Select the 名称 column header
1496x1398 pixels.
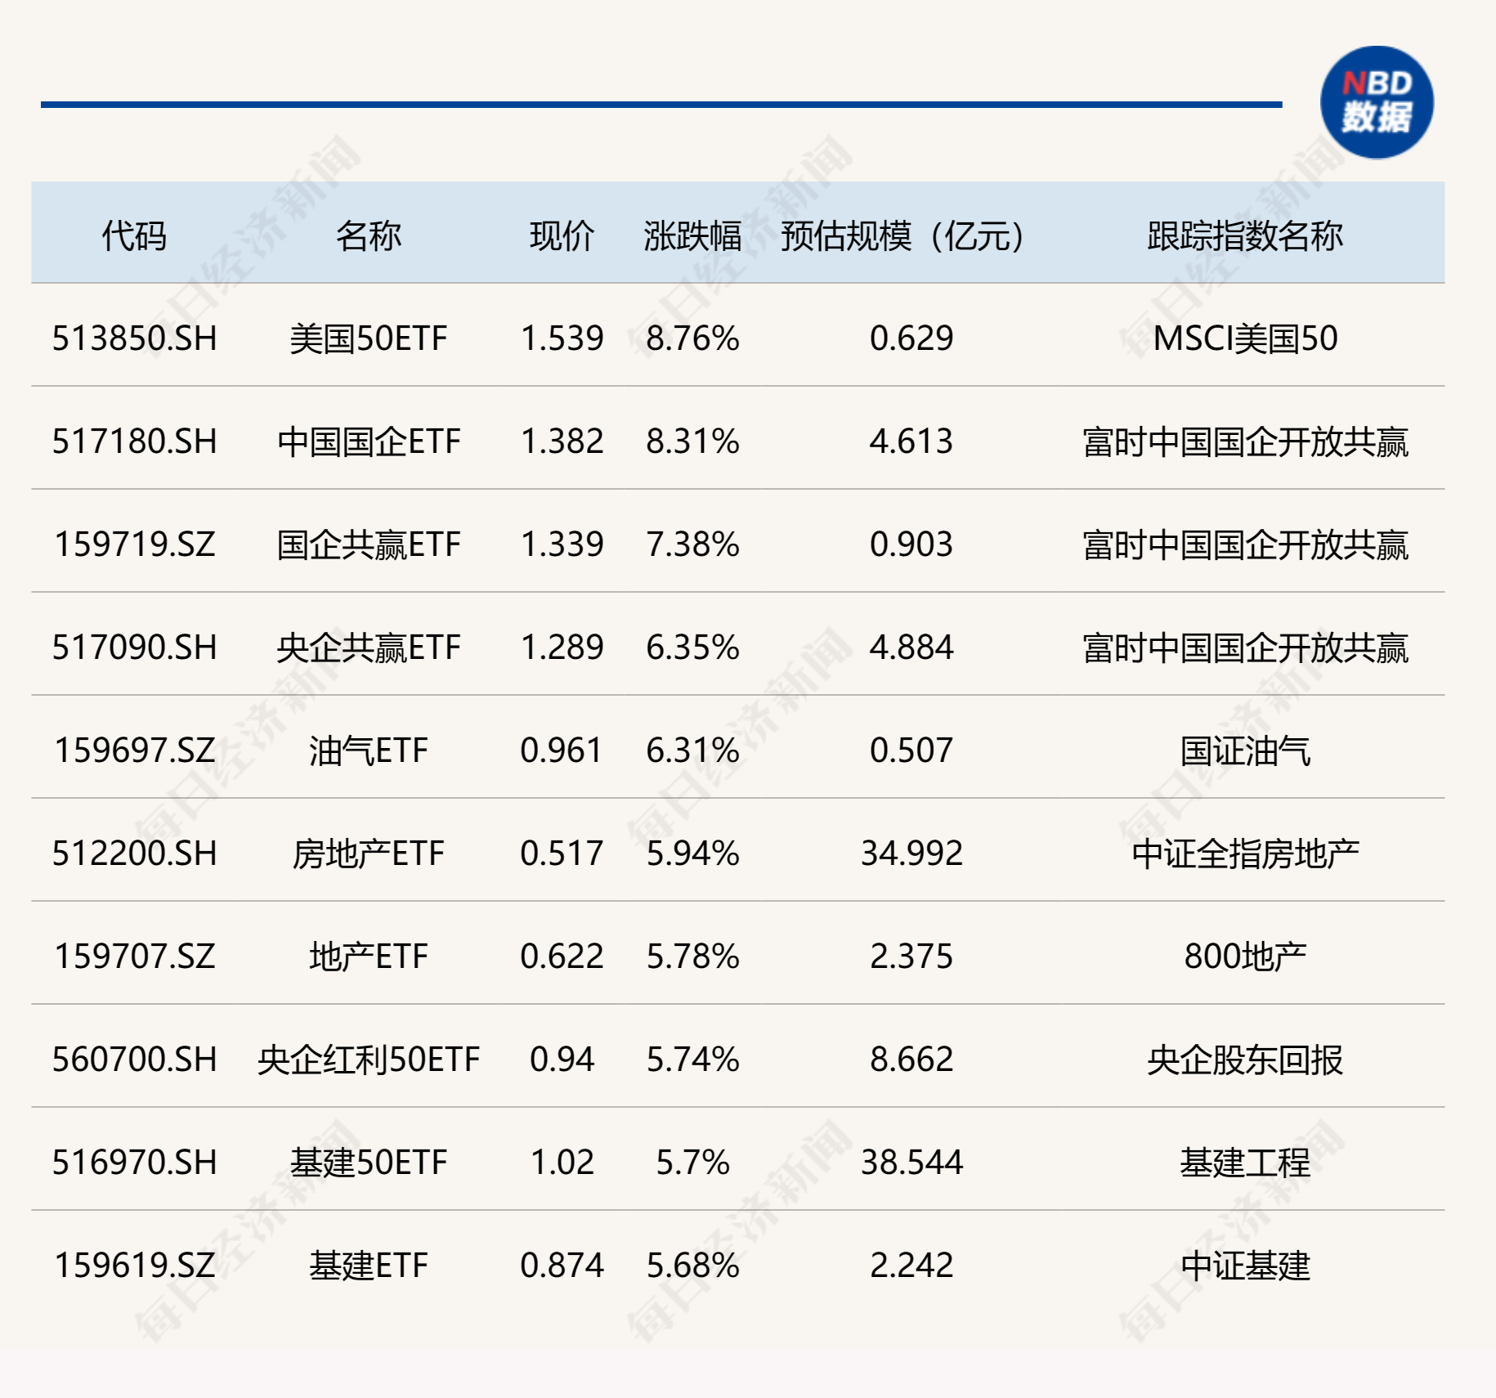(x=368, y=236)
